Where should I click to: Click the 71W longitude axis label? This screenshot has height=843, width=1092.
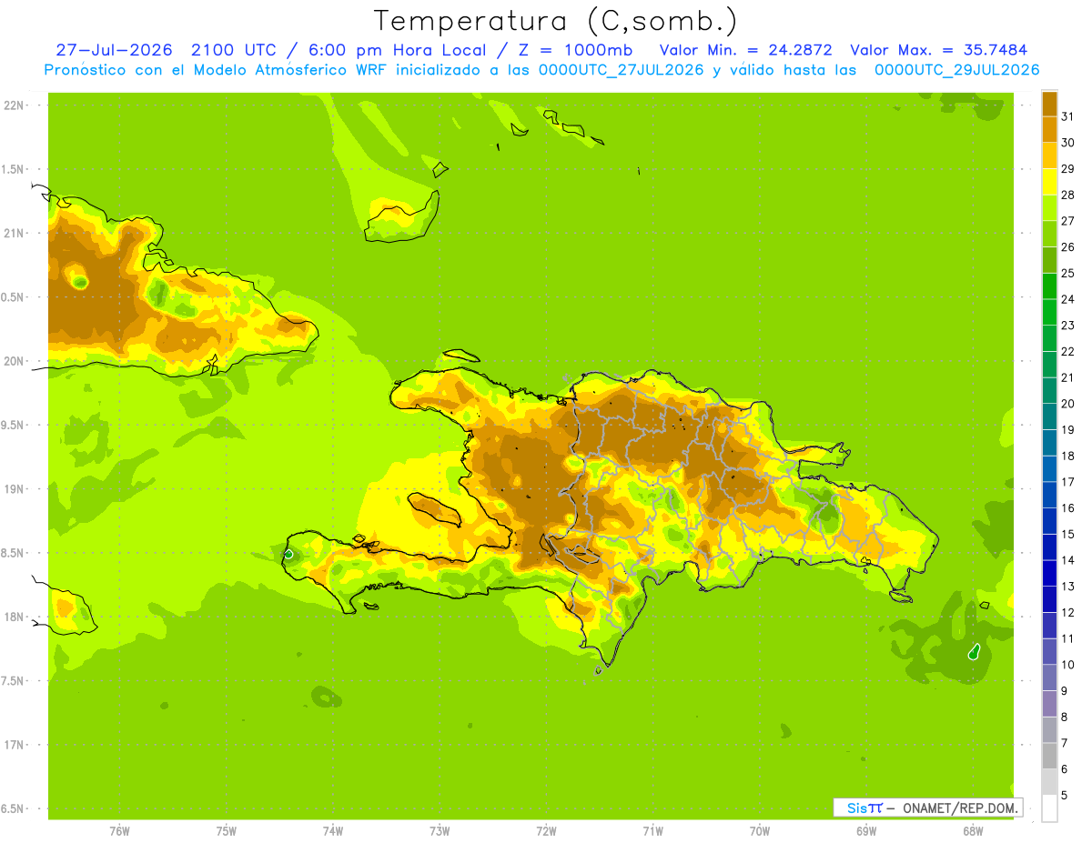652,831
